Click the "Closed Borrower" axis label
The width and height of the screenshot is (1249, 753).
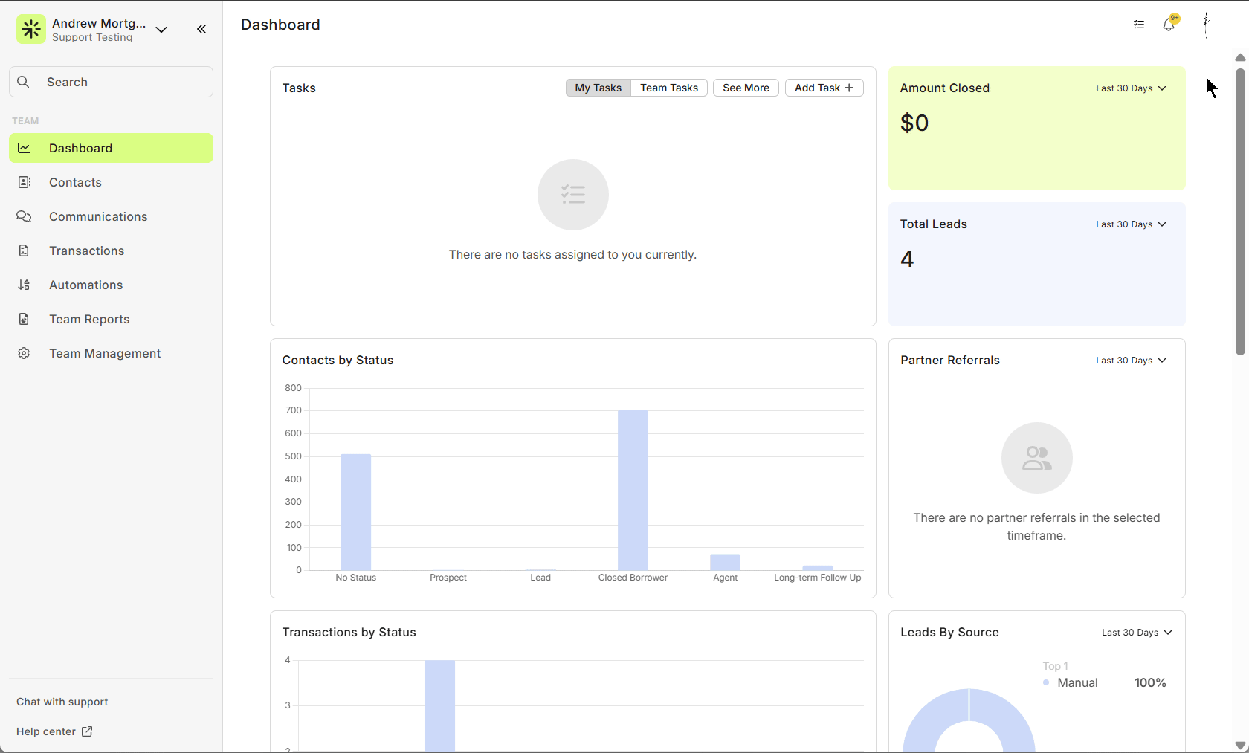(633, 578)
